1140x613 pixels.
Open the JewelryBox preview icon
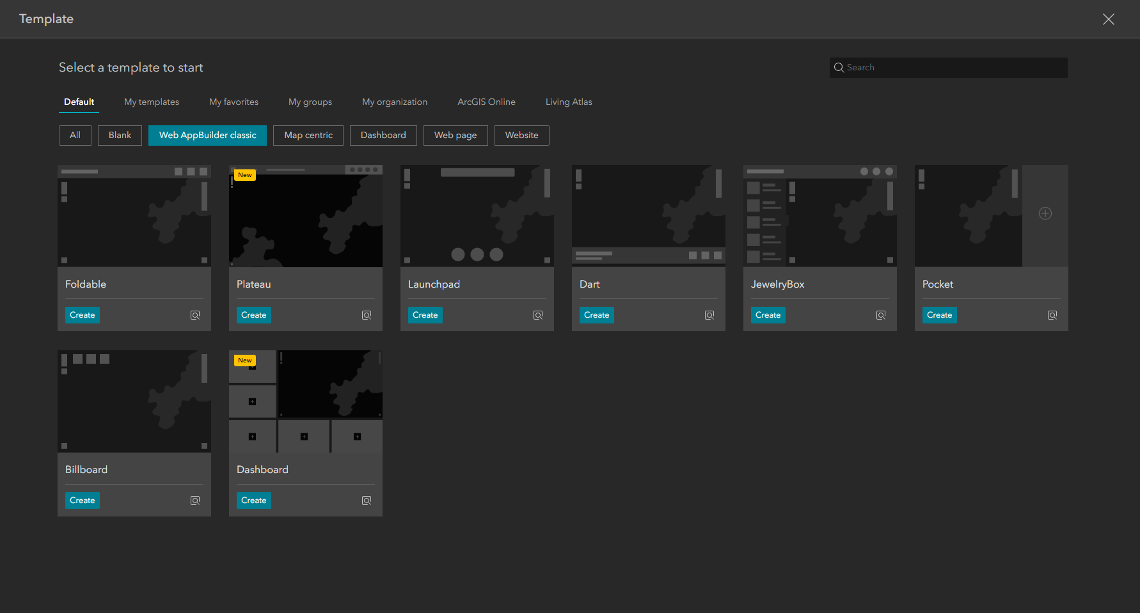pyautogui.click(x=881, y=314)
